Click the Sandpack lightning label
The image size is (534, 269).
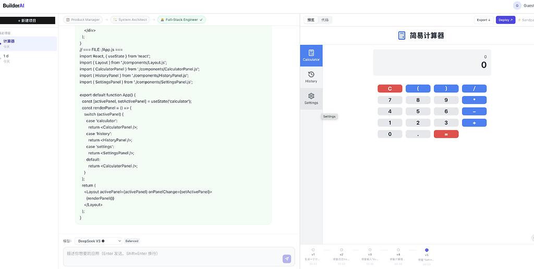click(526, 20)
